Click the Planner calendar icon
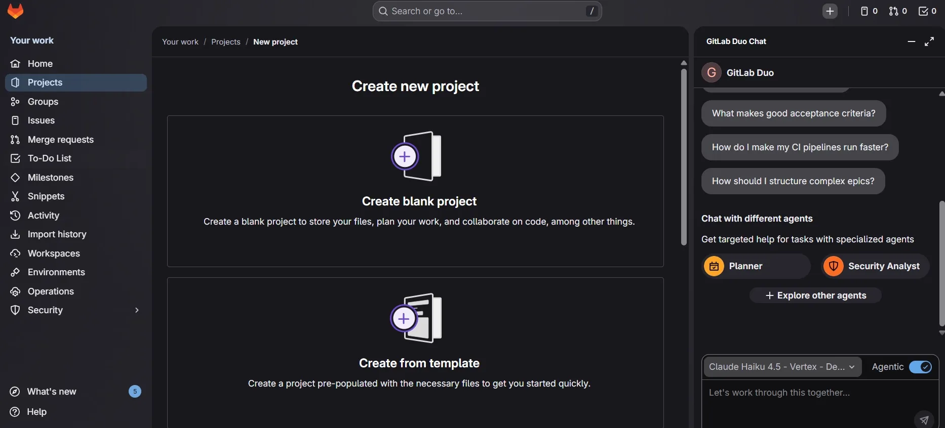The image size is (945, 428). pyautogui.click(x=714, y=266)
